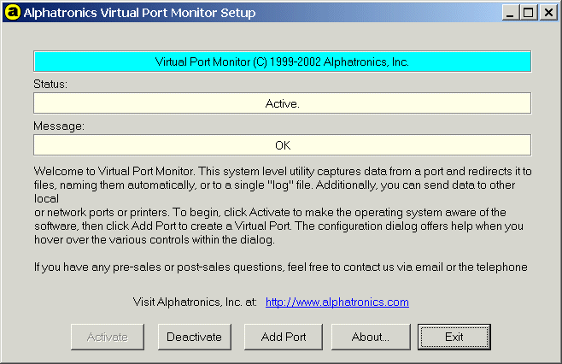Click the greyed-out Activate button
This screenshot has width=562, height=364.
(x=107, y=337)
